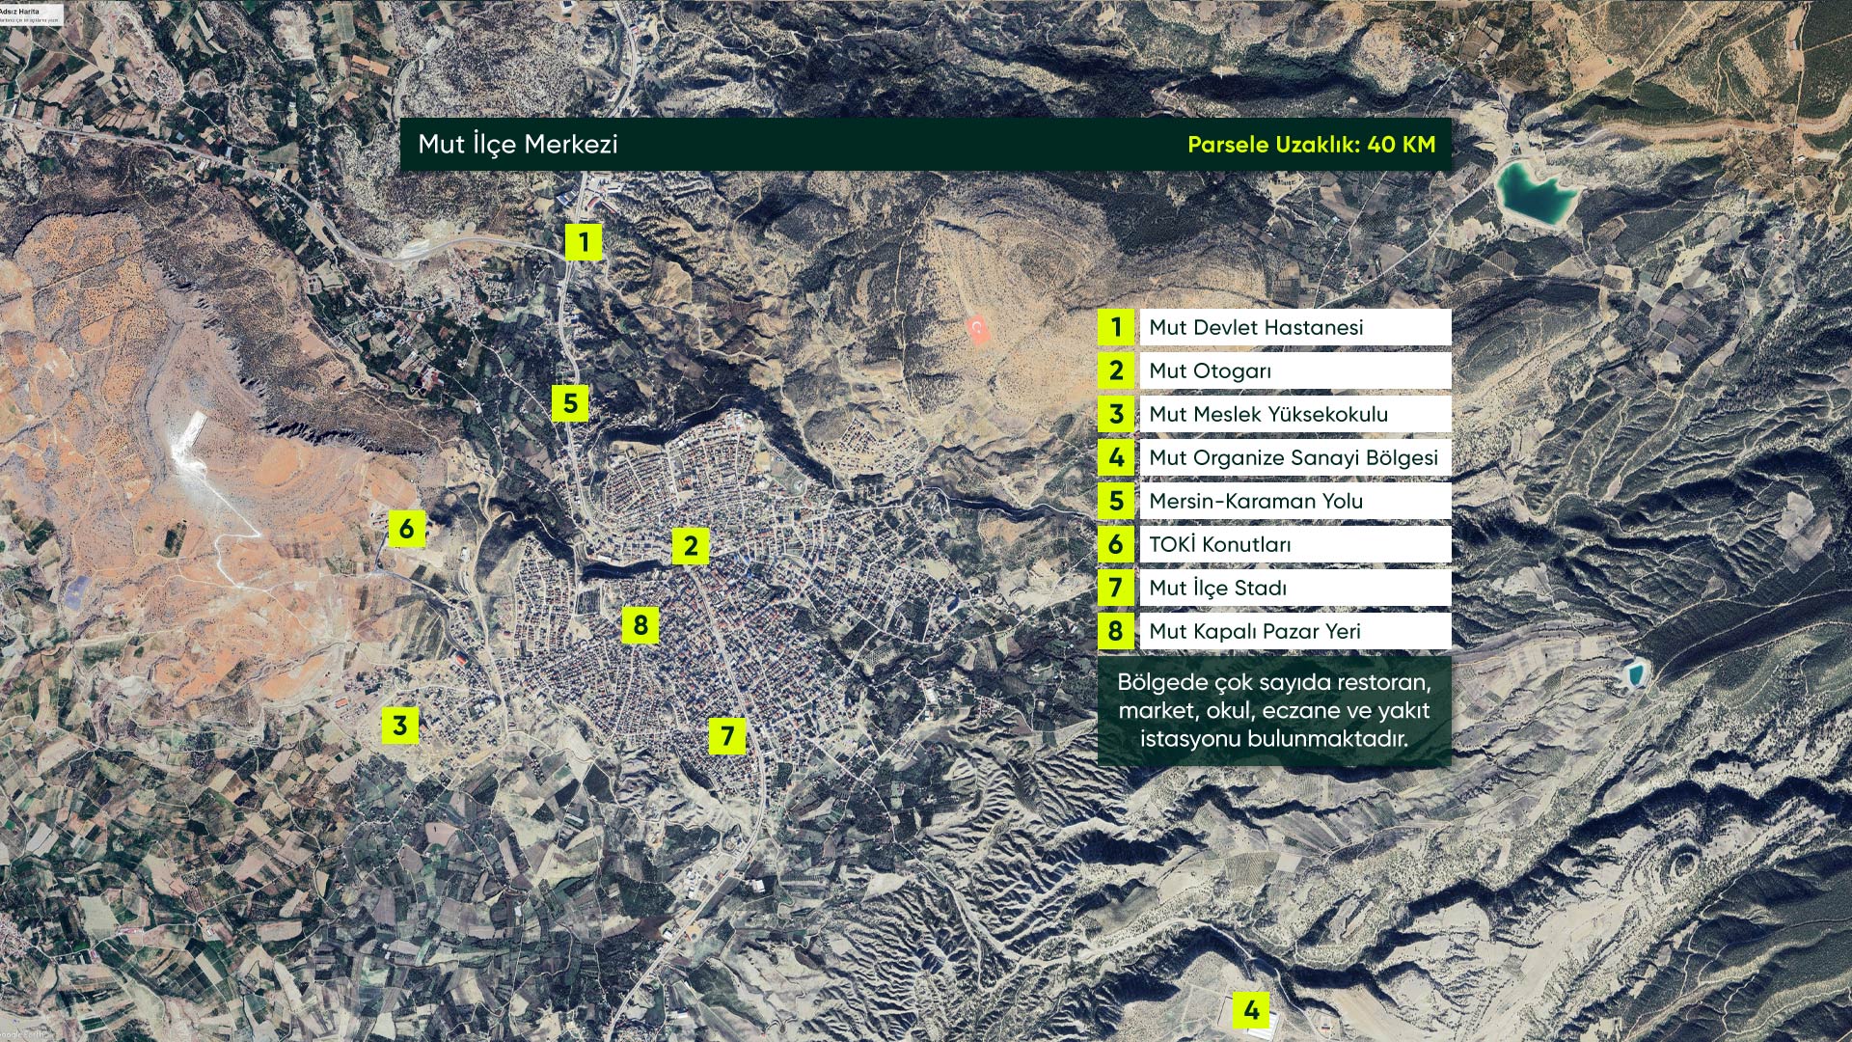Click Parsele Uzaklık: 40 KM text
Image resolution: width=1852 pixels, height=1042 pixels.
pyautogui.click(x=1311, y=145)
